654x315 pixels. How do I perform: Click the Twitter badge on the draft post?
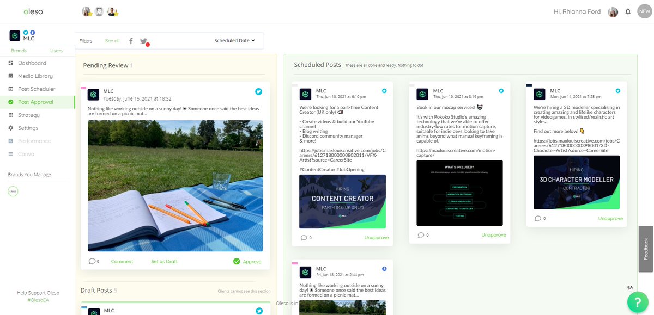pos(259,311)
